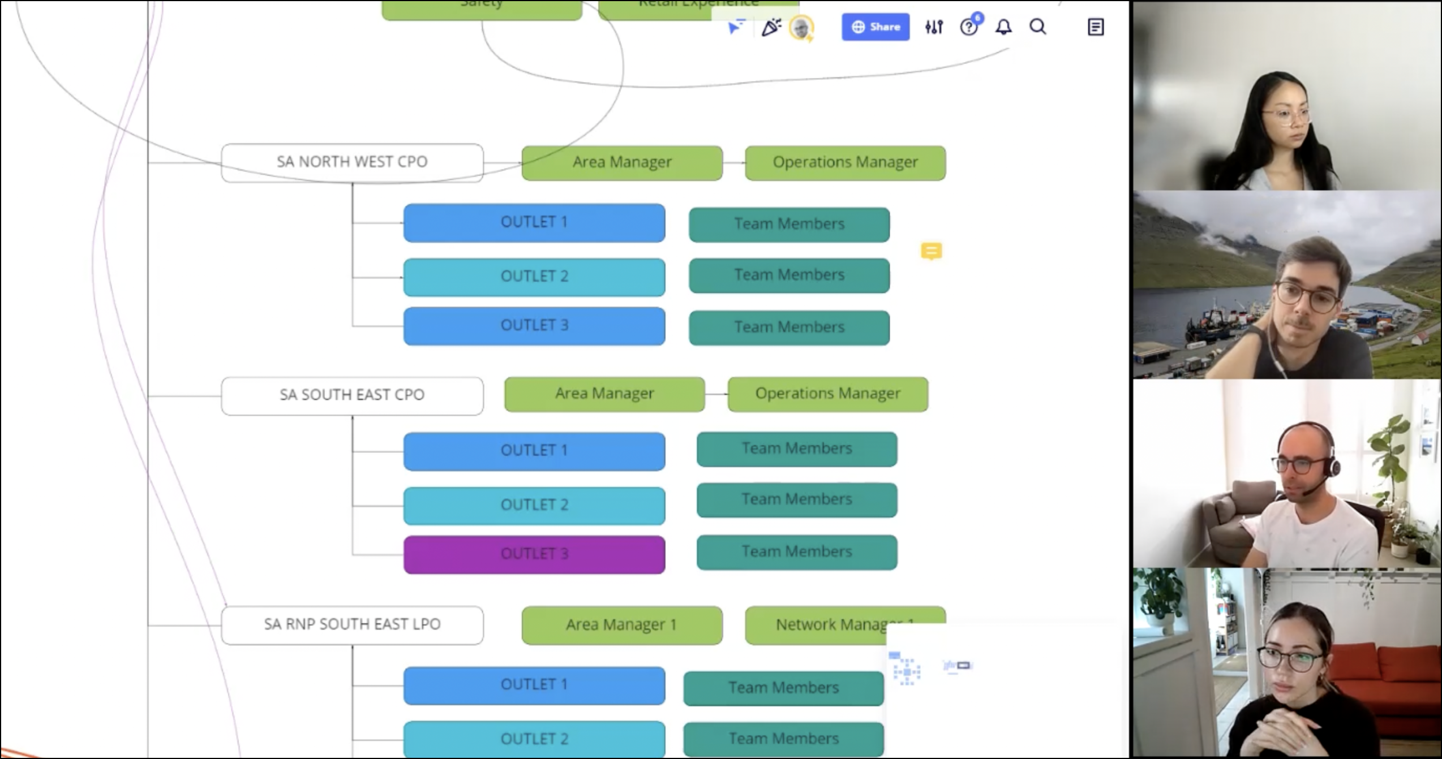1442x759 pixels.
Task: Click the Area Manager 1 box
Action: [621, 626]
